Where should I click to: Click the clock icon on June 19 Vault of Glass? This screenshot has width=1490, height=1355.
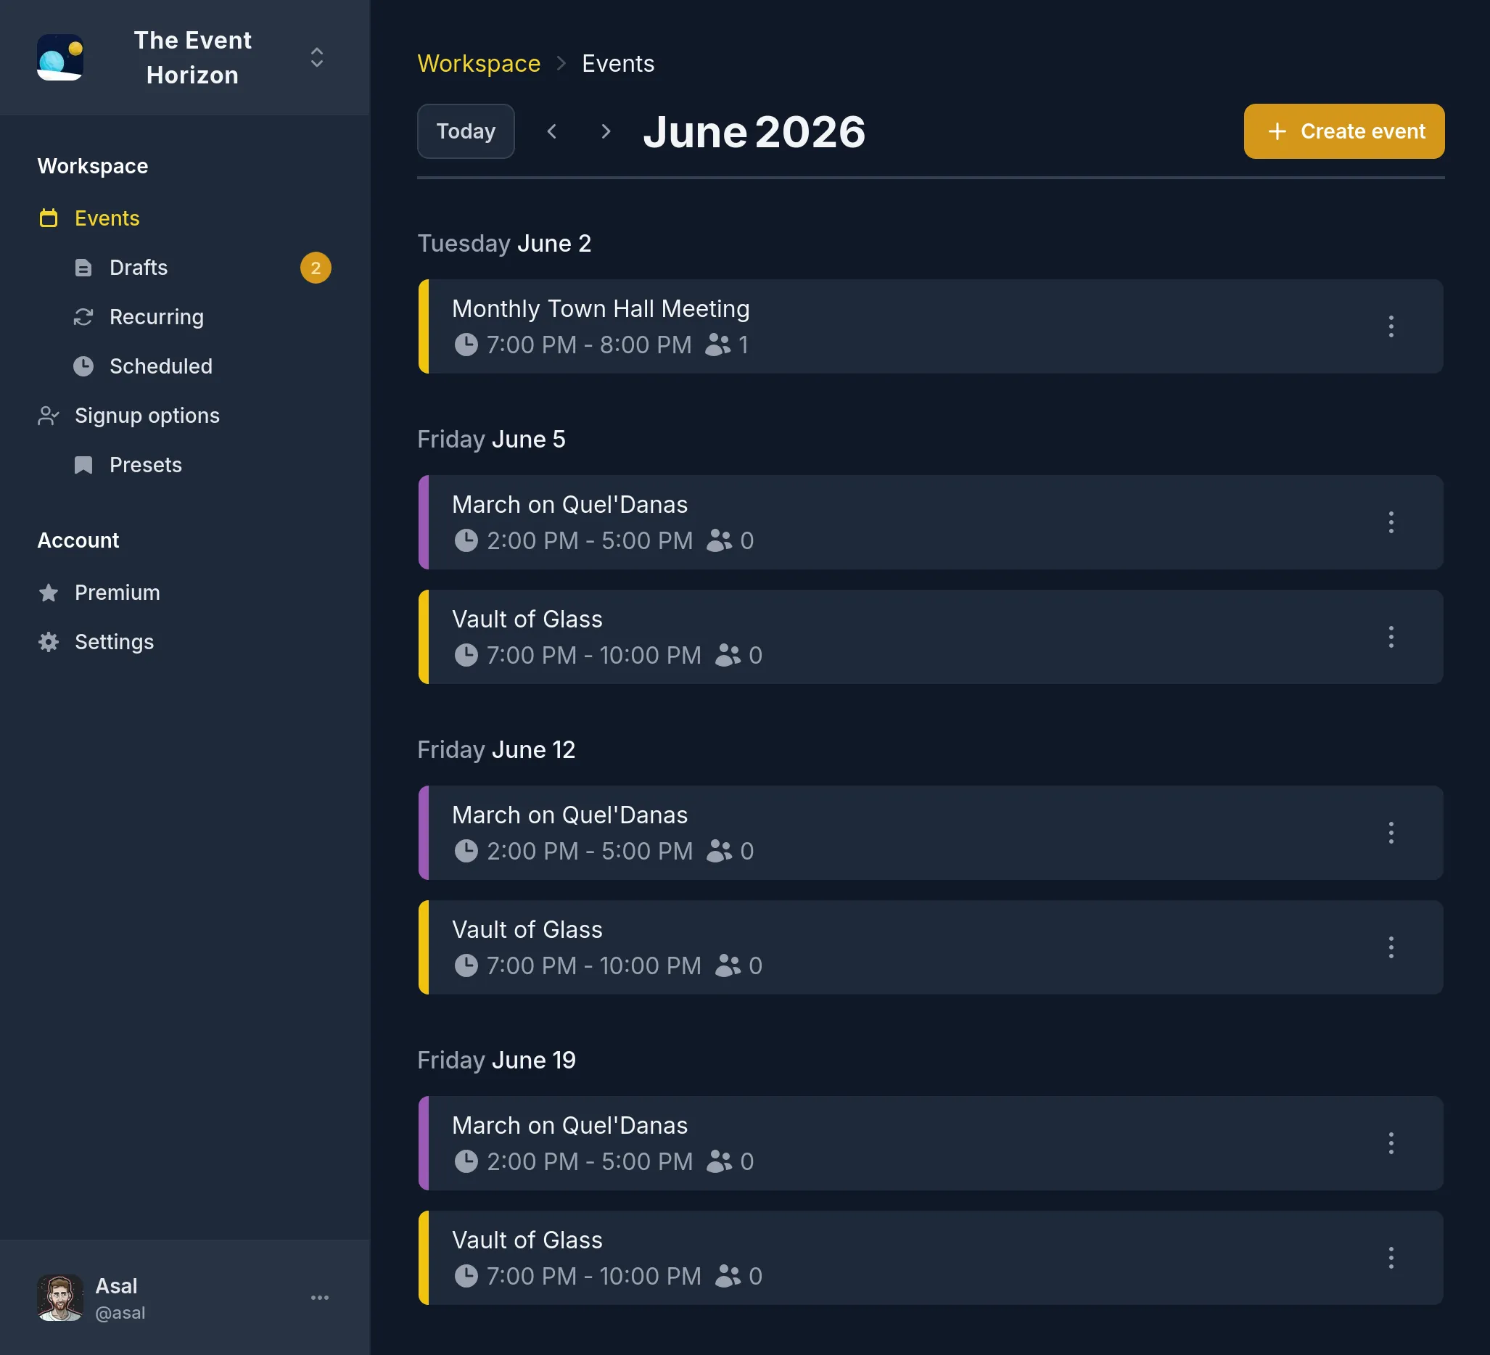pyautogui.click(x=466, y=1276)
